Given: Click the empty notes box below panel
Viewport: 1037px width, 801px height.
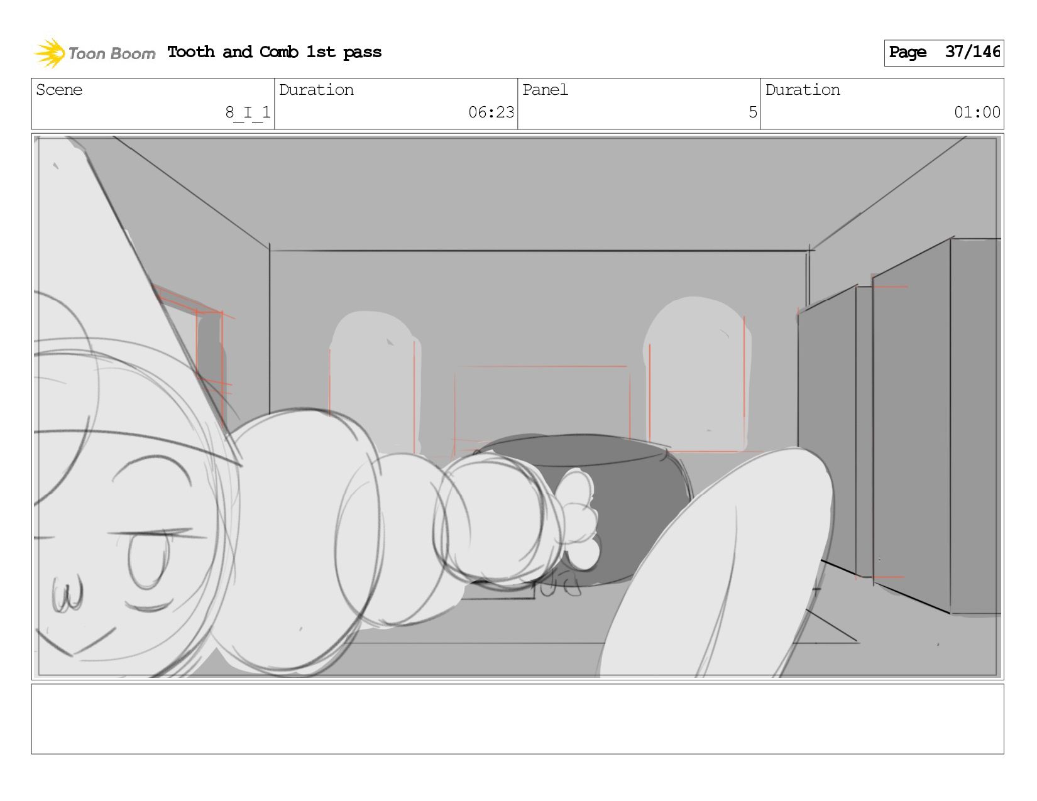Looking at the screenshot, I should click(x=517, y=719).
